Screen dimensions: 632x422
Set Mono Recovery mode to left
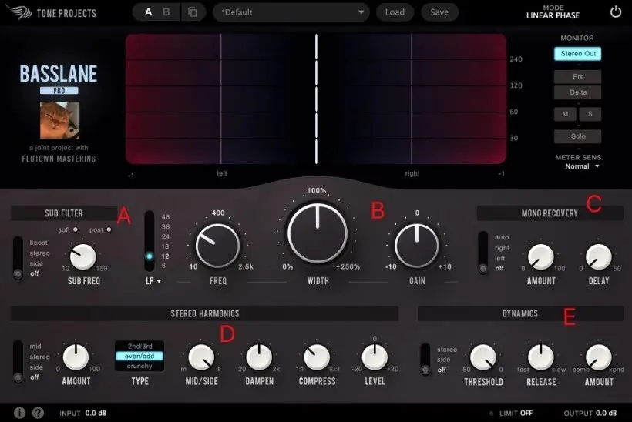click(x=499, y=258)
